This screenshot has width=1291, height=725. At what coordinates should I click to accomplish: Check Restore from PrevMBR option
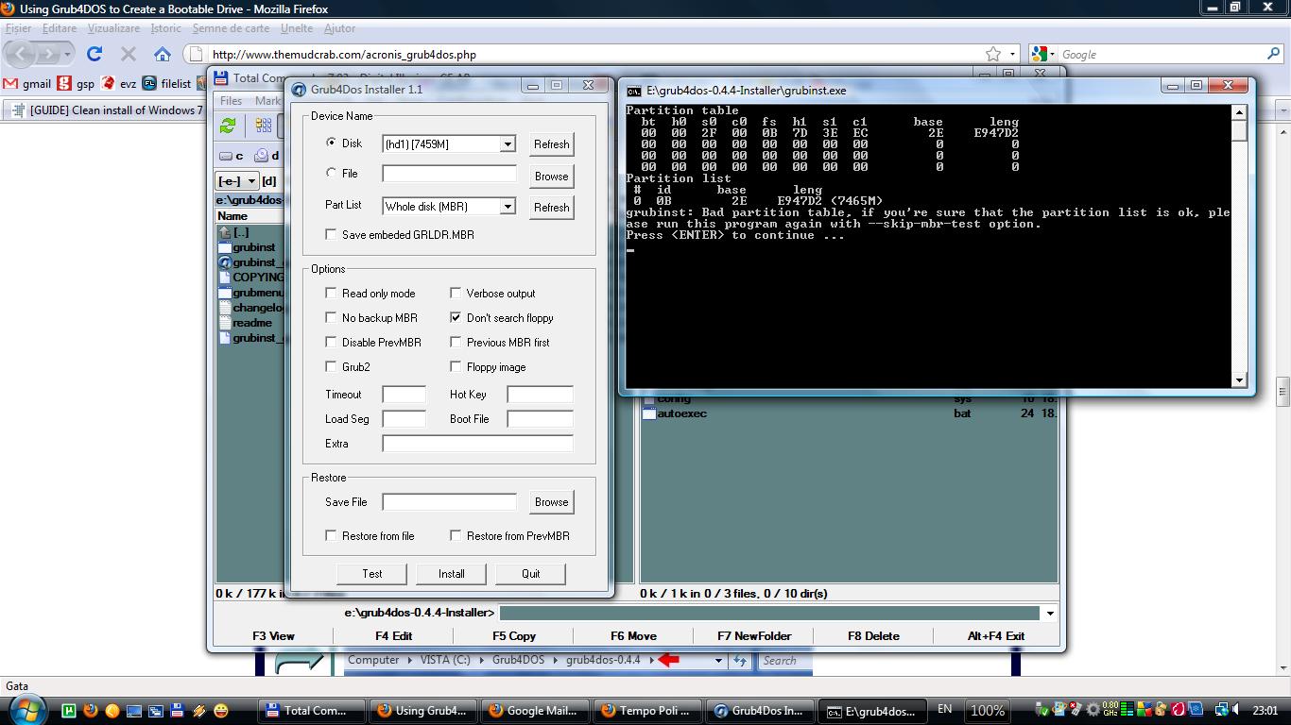click(456, 535)
